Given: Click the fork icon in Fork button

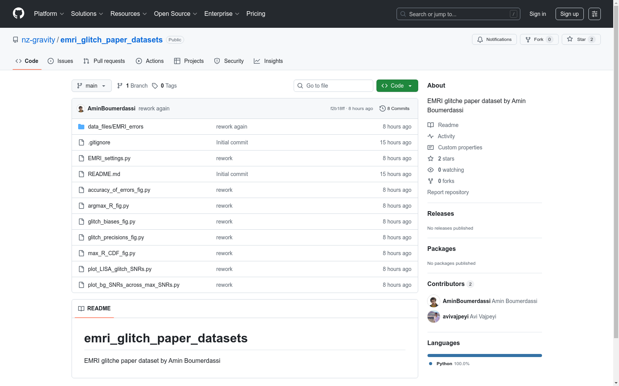Looking at the screenshot, I should (528, 39).
